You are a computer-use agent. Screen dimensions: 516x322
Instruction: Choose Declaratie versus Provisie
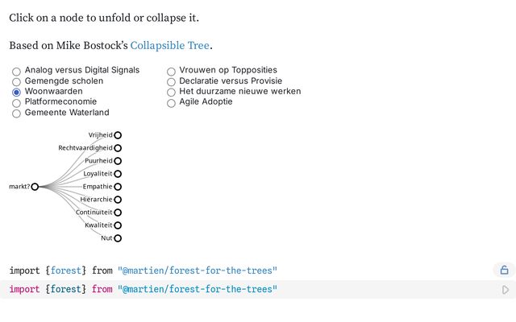(171, 81)
